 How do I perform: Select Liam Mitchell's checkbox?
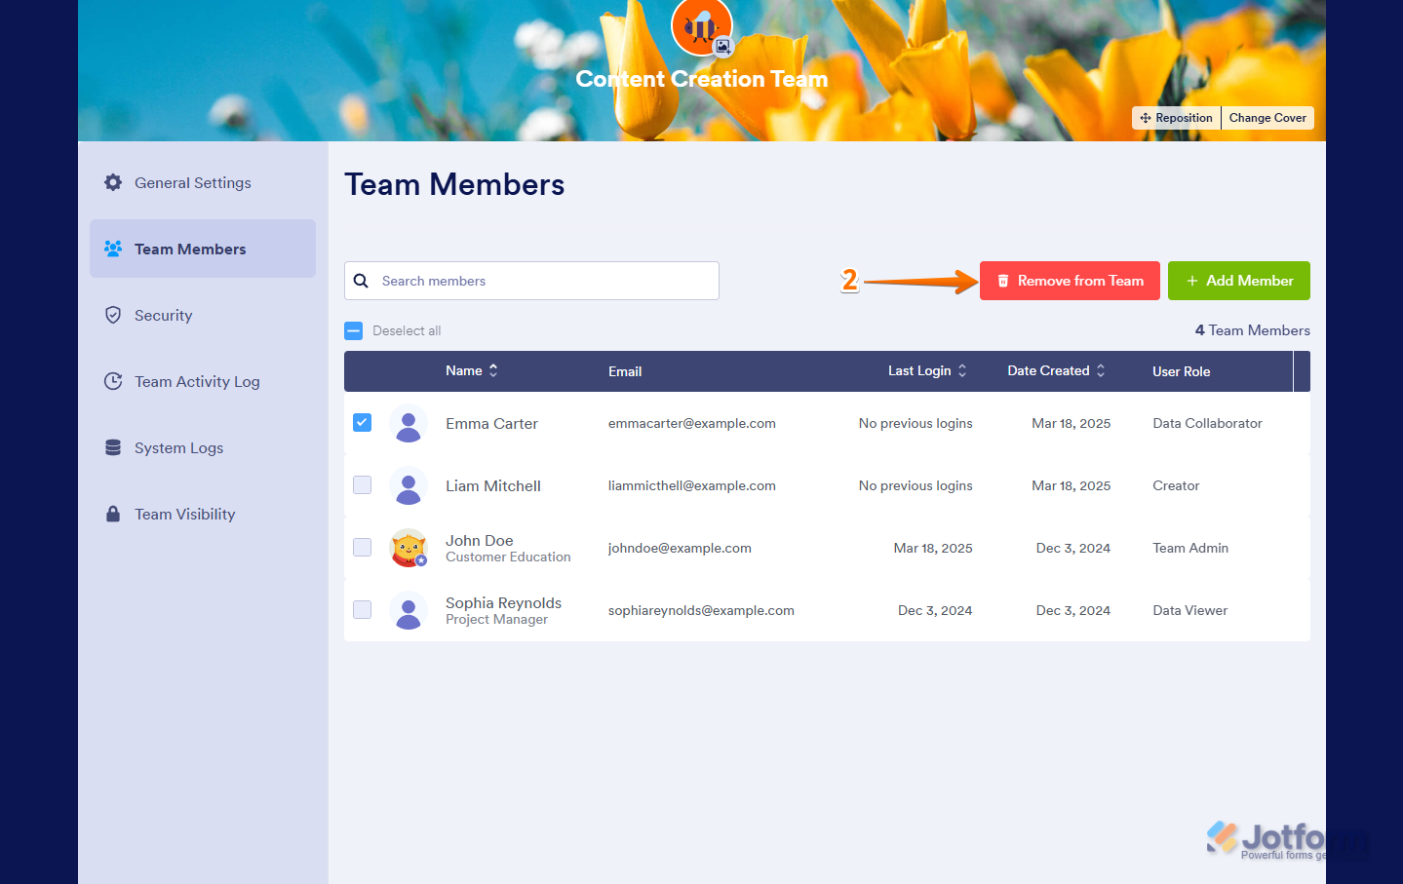tap(362, 484)
